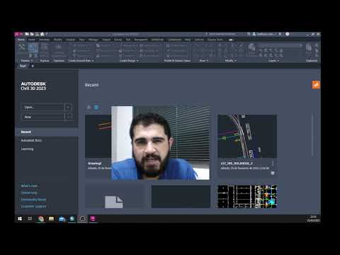Open the What's new link
Screen dimensions: 340x255
coord(29,186)
